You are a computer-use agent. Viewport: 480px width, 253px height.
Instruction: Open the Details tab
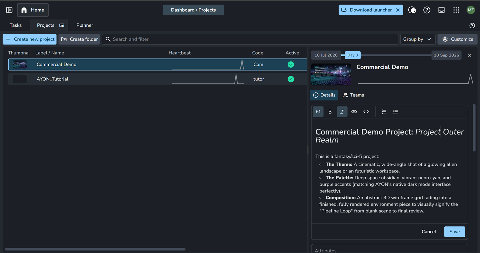[x=324, y=95]
